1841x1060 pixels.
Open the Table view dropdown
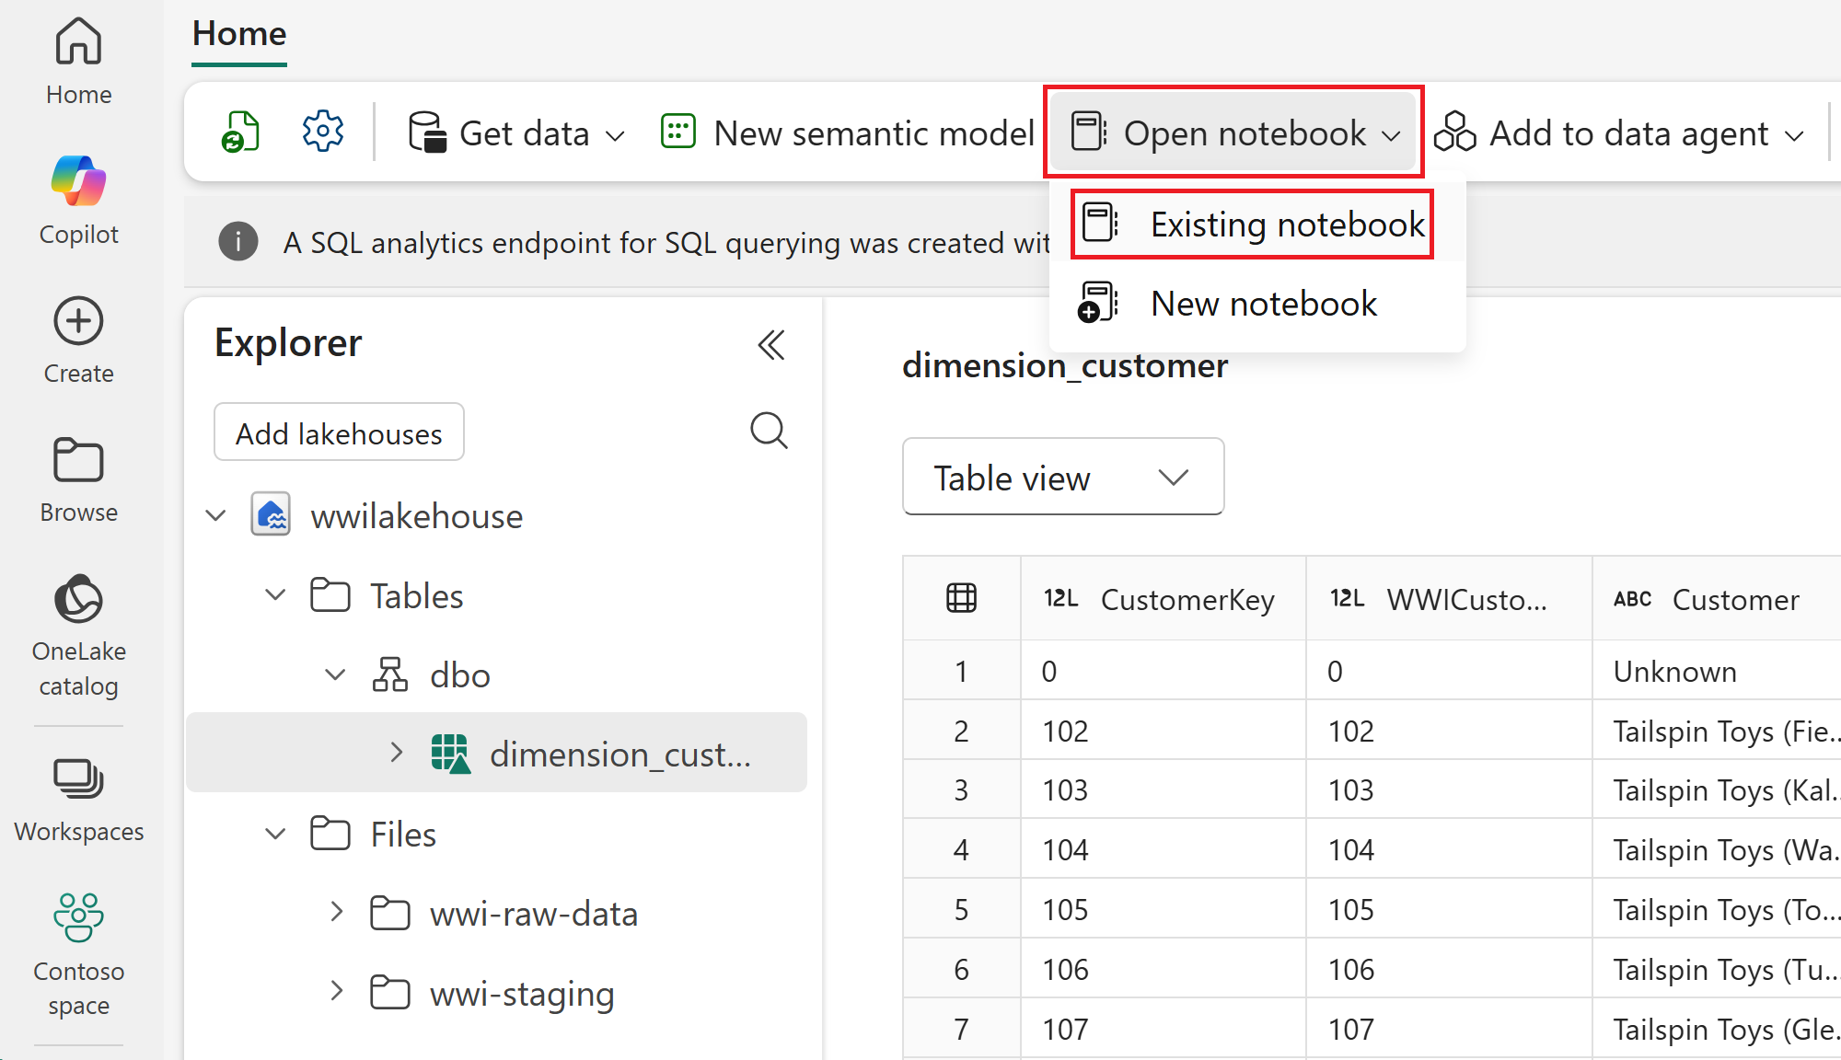coord(1062,478)
